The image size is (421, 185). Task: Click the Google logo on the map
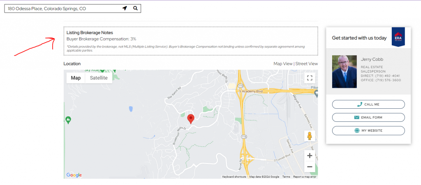pos(74,175)
